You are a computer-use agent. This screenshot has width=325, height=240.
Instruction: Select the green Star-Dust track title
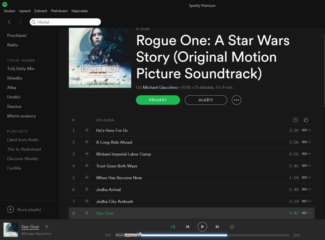105,213
